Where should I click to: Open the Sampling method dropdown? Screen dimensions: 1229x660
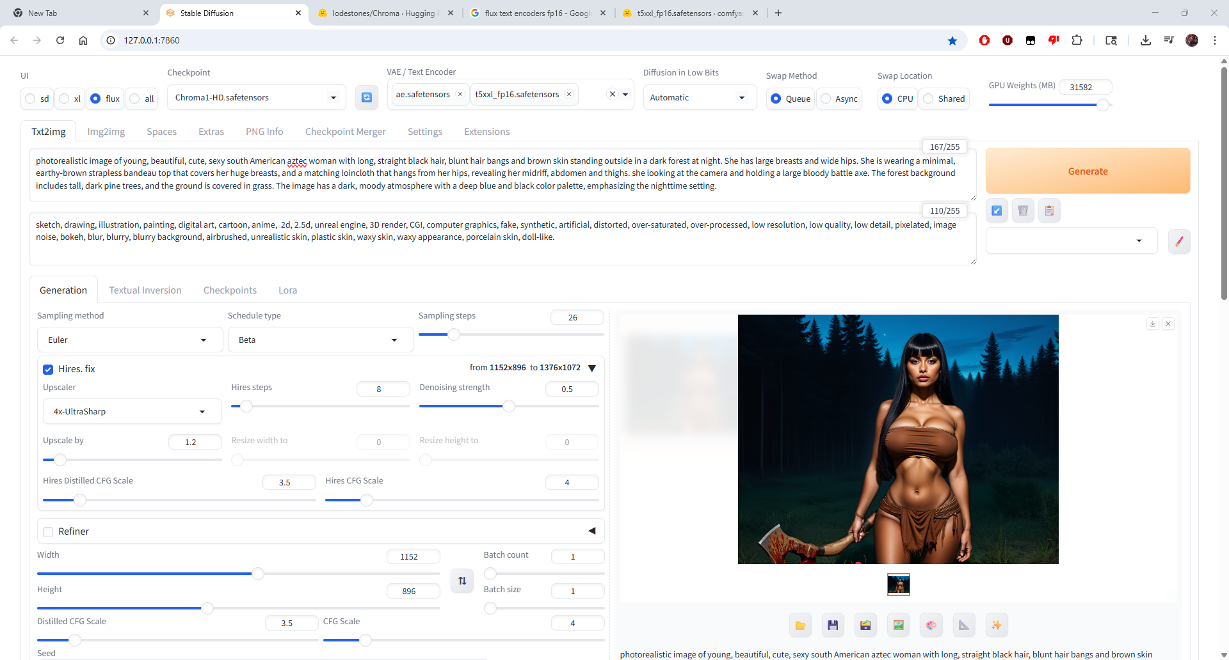pyautogui.click(x=130, y=340)
